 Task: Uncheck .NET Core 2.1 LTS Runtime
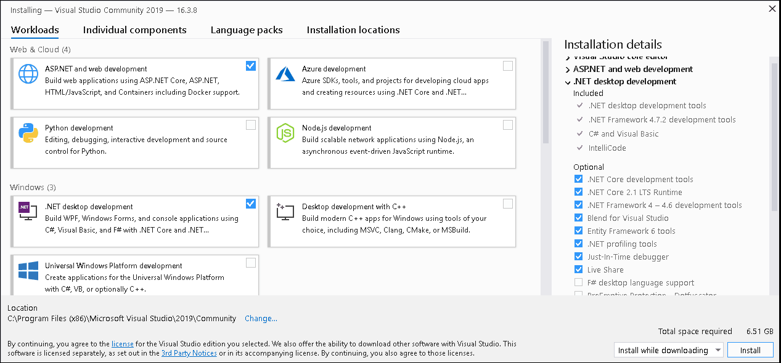(578, 192)
